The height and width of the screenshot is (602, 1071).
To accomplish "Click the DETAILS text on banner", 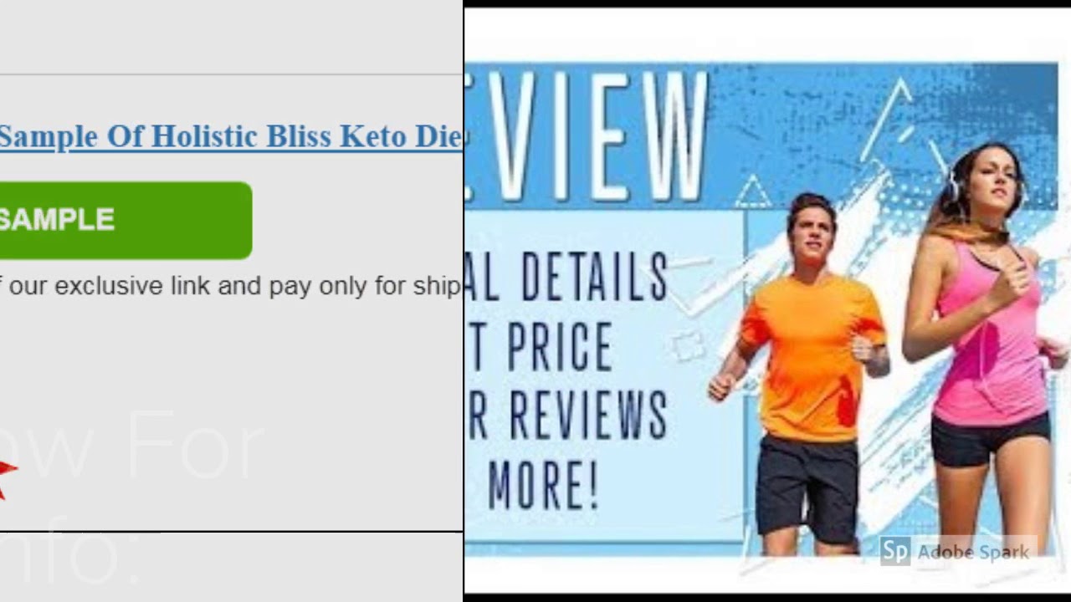I will [x=593, y=277].
